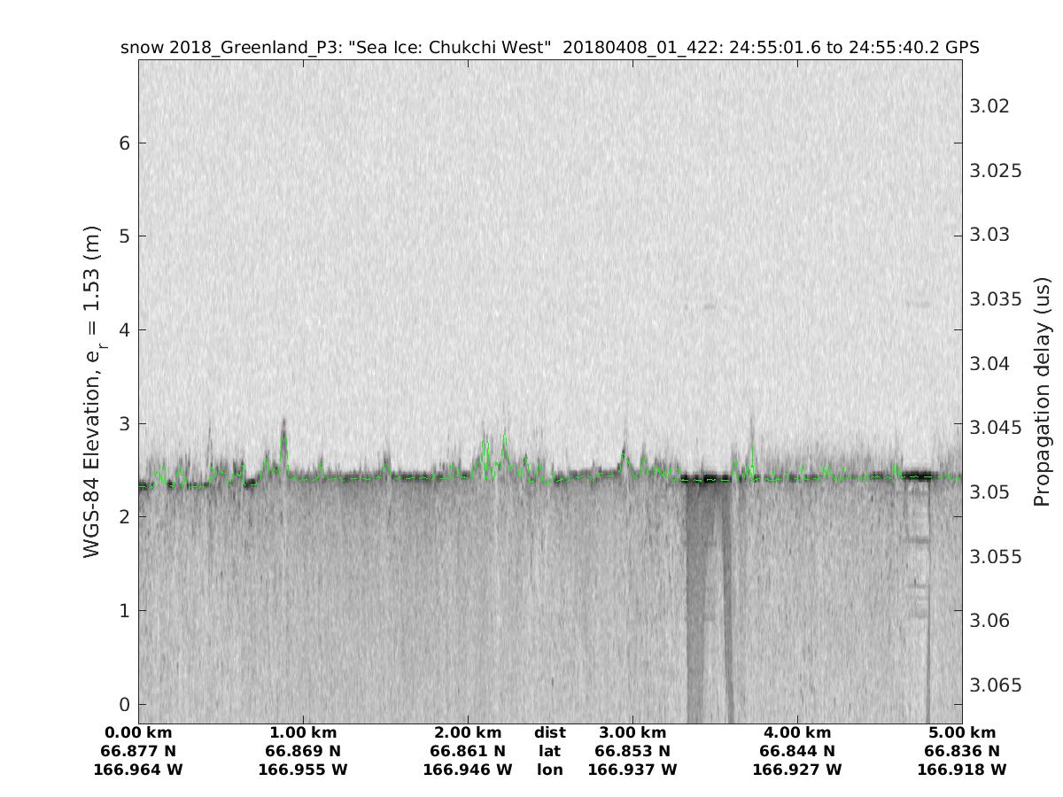Click the 'Propagation delay (us)' axis label
This screenshot has height=797, width=1063.
click(1043, 392)
